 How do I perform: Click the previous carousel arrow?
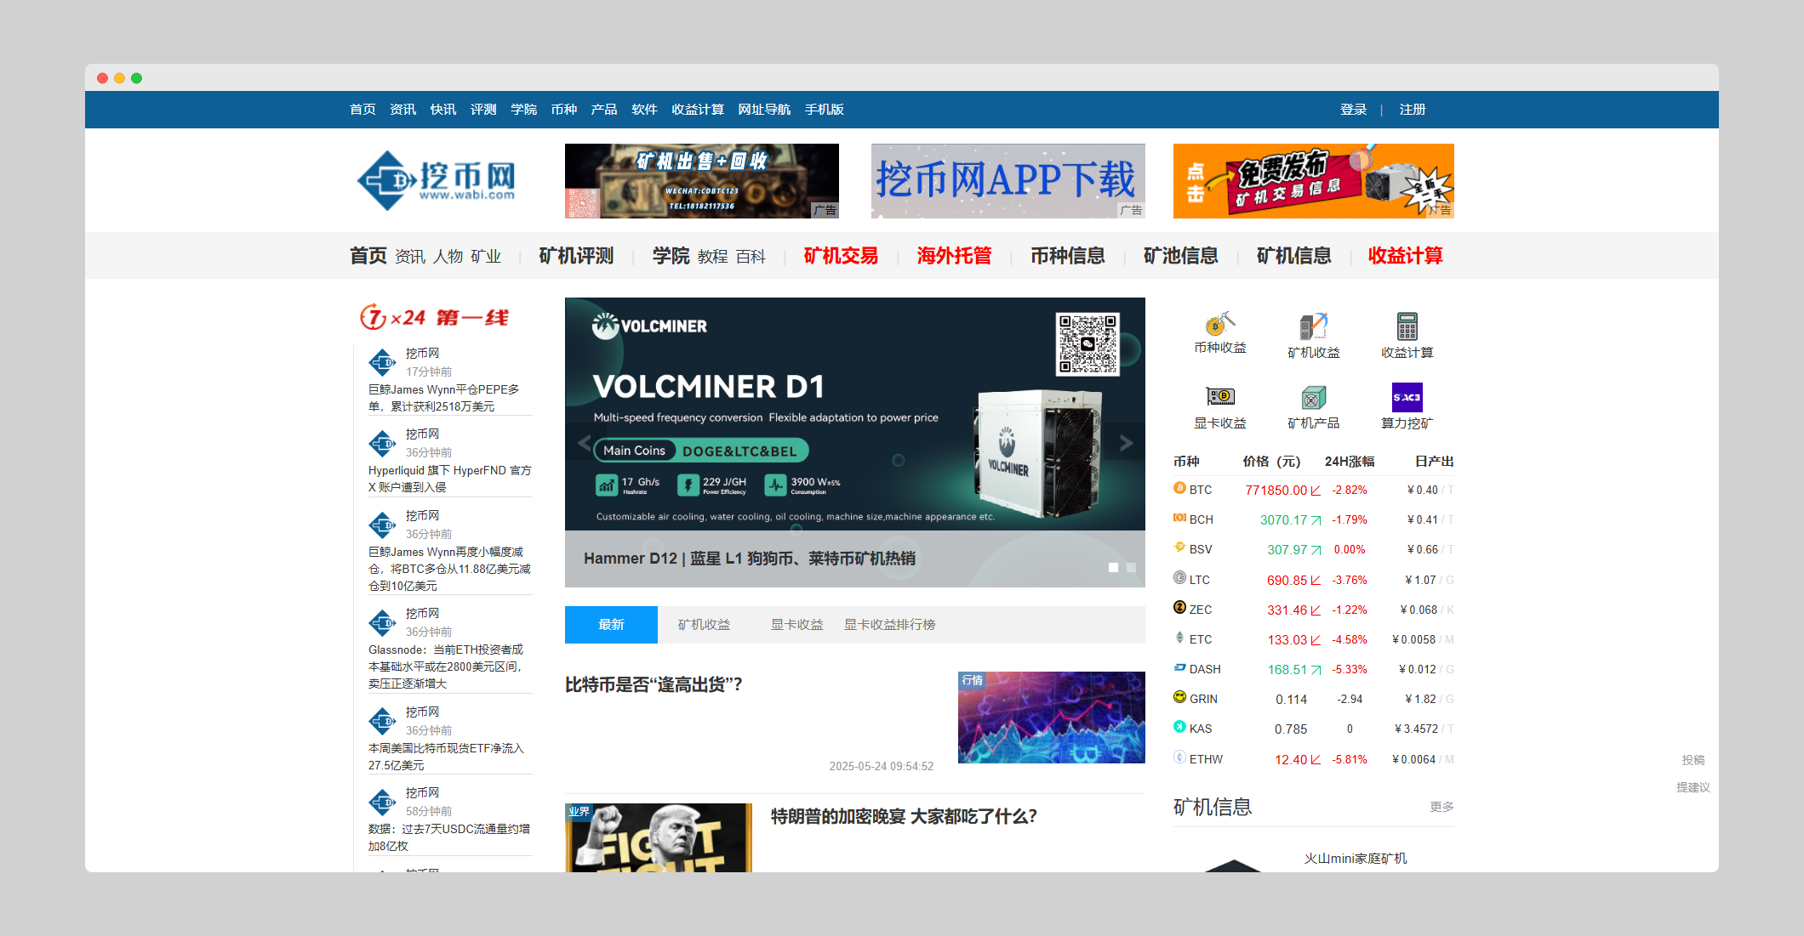tap(583, 443)
